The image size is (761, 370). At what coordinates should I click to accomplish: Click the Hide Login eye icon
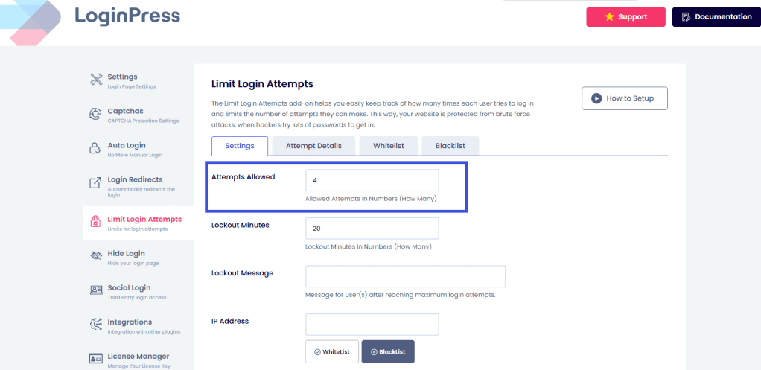tap(95, 256)
